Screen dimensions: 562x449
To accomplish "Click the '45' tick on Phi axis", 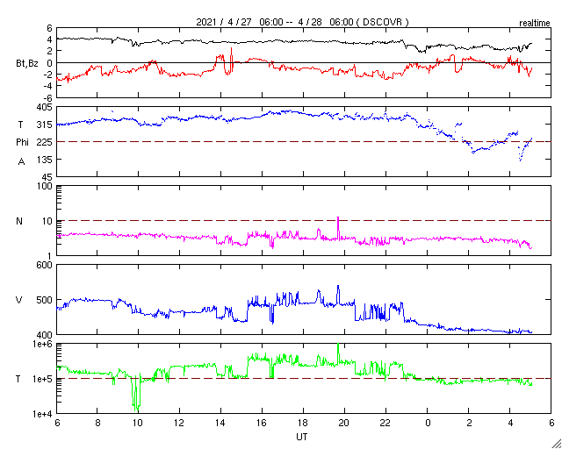I will click(47, 177).
